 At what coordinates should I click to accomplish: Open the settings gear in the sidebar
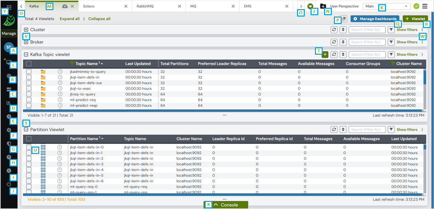(x=9, y=130)
